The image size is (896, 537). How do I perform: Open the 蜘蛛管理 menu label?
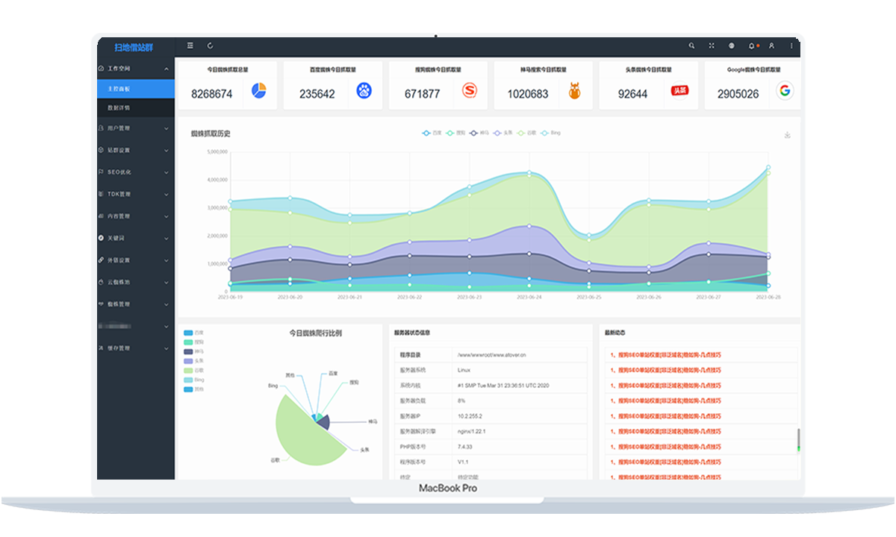[x=119, y=304]
